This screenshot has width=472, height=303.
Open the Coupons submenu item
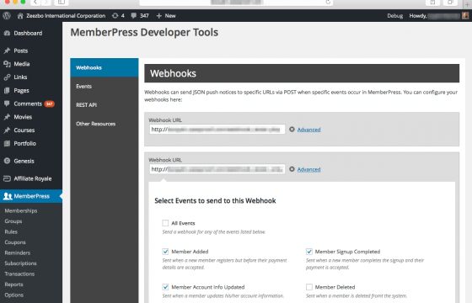pyautogui.click(x=15, y=242)
